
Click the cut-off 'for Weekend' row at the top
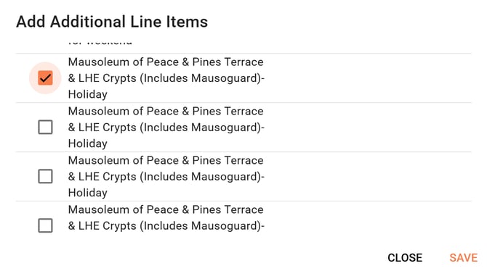tap(100, 42)
